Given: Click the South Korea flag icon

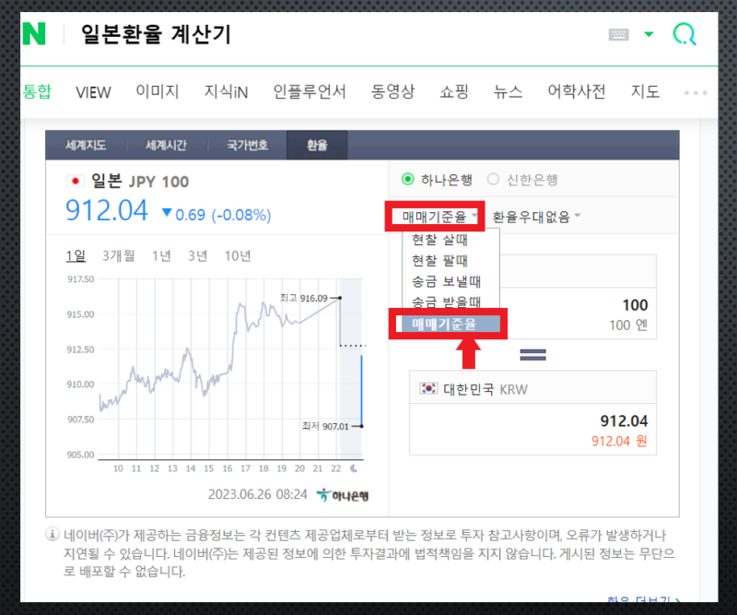Looking at the screenshot, I should (428, 389).
